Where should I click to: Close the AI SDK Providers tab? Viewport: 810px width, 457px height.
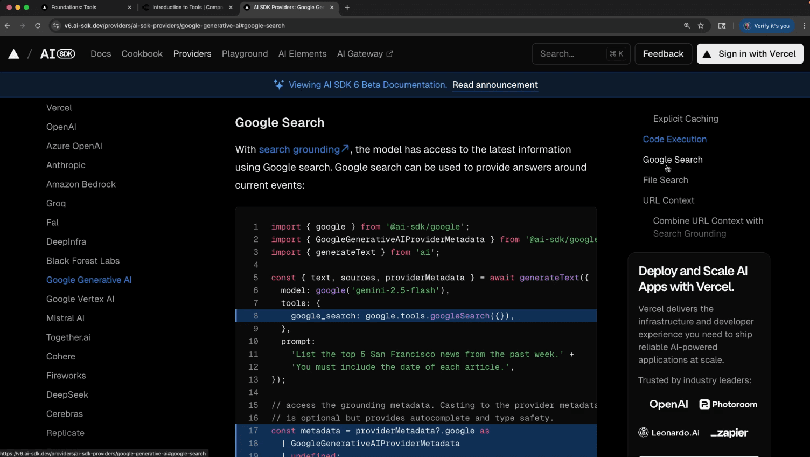pyautogui.click(x=332, y=8)
